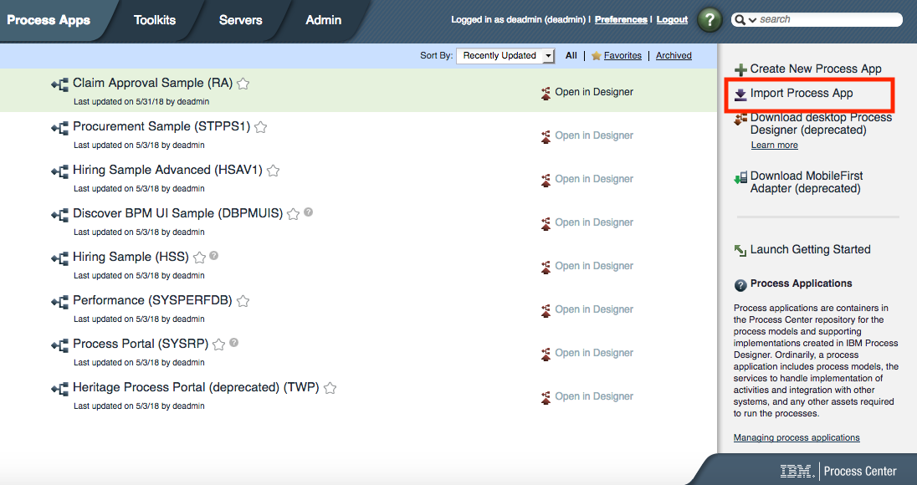The image size is (917, 485).
Task: Filter list by Favorites link
Action: 622,55
